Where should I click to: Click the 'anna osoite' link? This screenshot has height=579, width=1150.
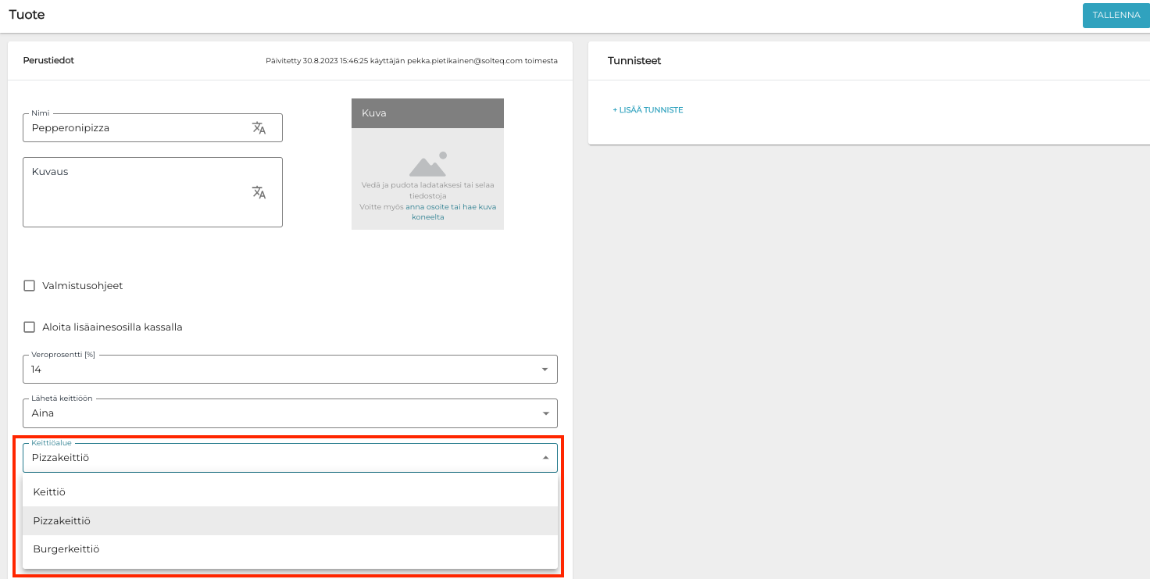click(427, 207)
